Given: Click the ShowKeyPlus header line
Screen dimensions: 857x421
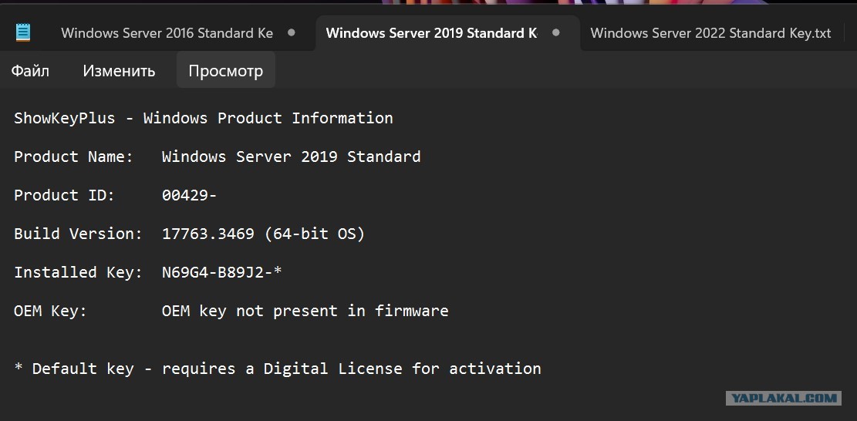Looking at the screenshot, I should coord(204,119).
